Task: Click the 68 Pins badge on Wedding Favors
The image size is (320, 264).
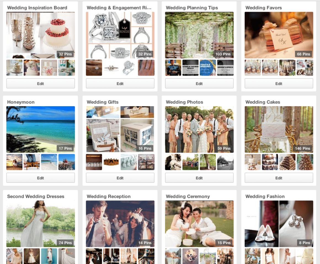Action: [x=303, y=54]
